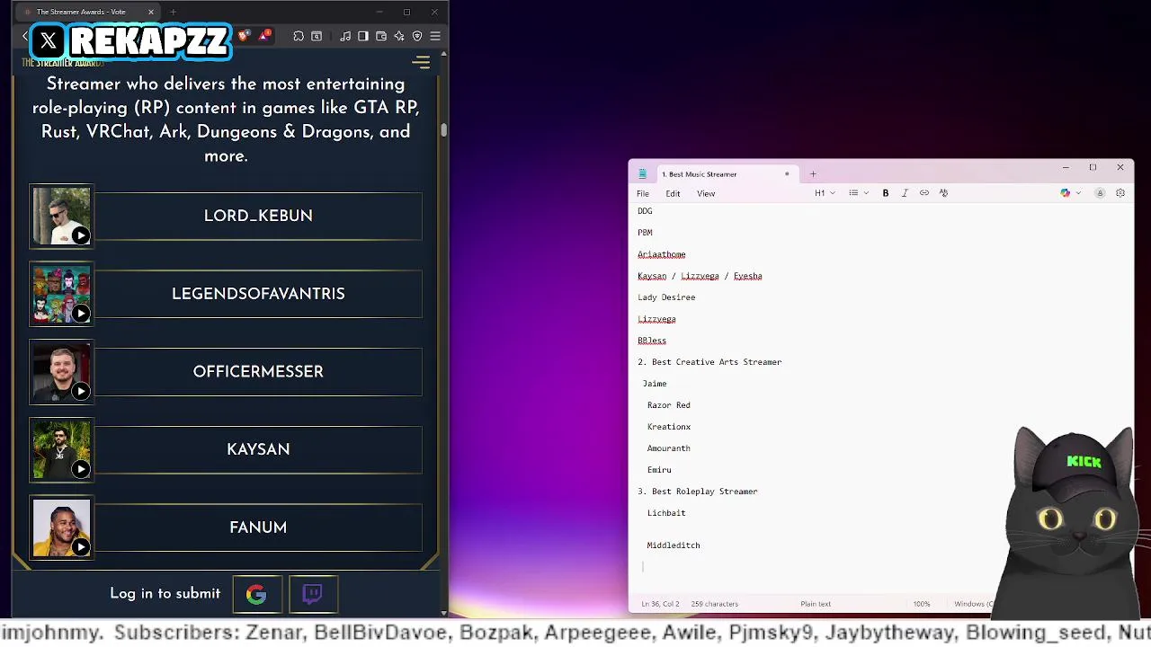Open a new browser tab with plus
The width and height of the screenshot is (1151, 647).
pos(173,12)
